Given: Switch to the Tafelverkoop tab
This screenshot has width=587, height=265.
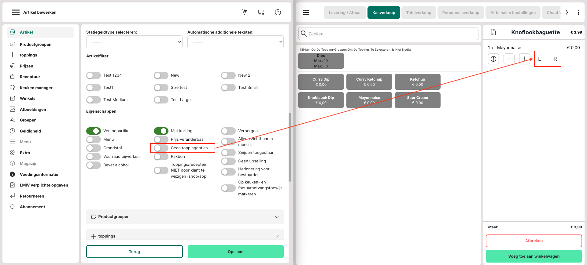Looking at the screenshot, I should click(419, 13).
